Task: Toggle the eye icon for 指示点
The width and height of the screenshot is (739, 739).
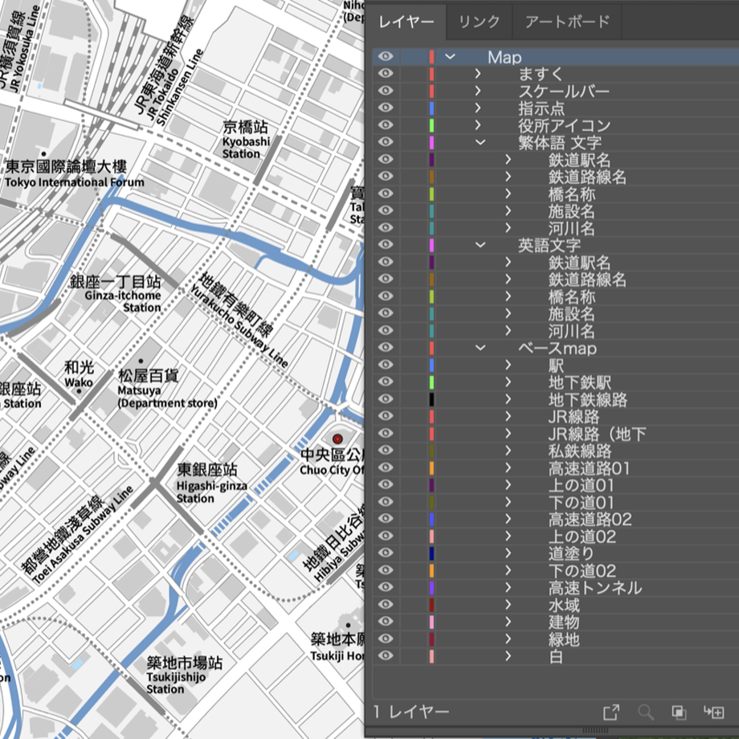Action: pos(386,108)
